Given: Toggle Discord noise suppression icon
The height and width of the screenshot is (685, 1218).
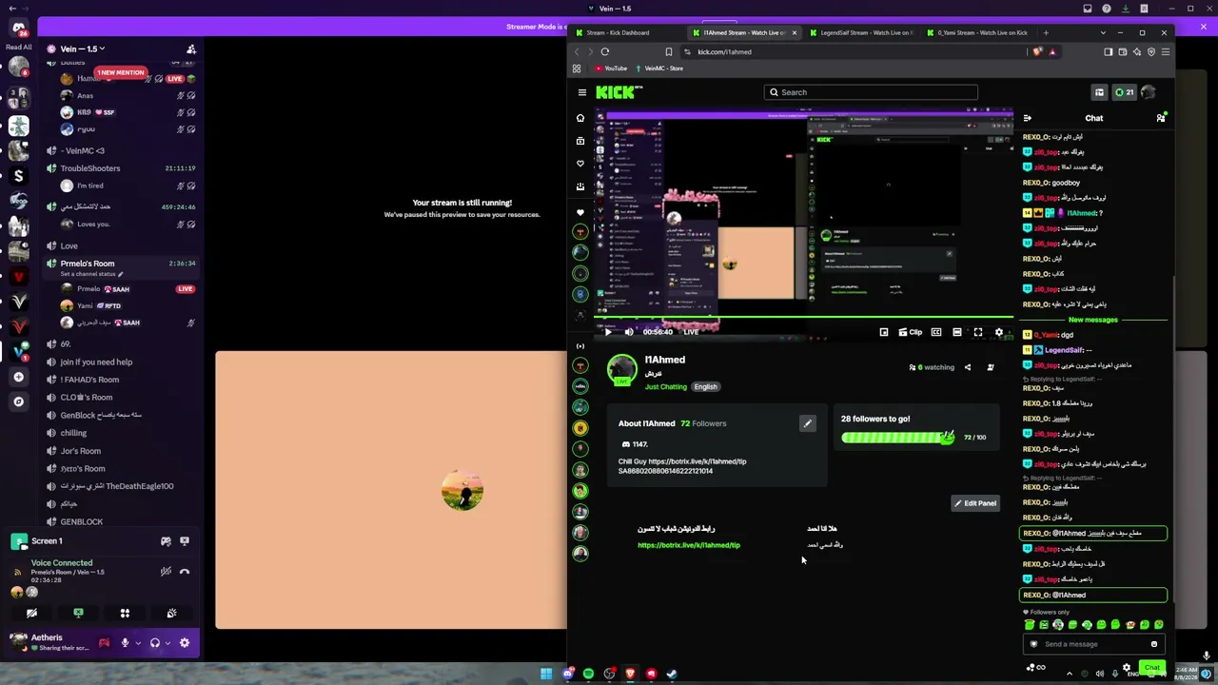Looking at the screenshot, I should 166,572.
